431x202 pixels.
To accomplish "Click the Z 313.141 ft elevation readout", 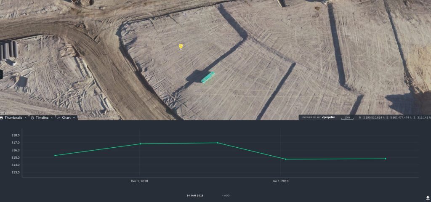I will (x=423, y=118).
